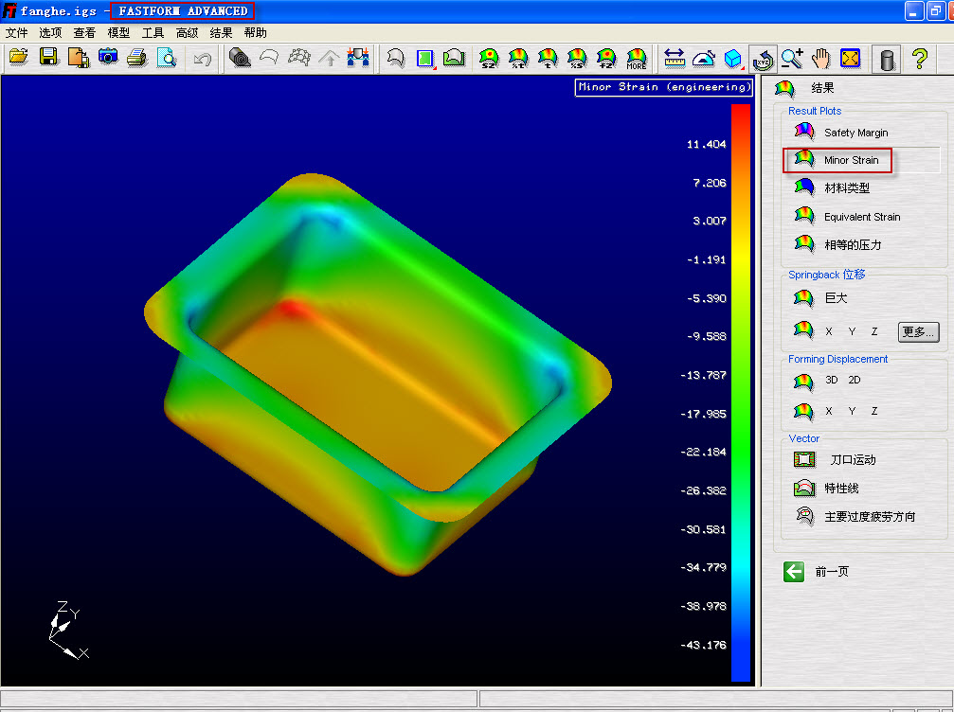Screen dimensions: 954x712
Task: Open the 工具 menu
Action: [153, 33]
